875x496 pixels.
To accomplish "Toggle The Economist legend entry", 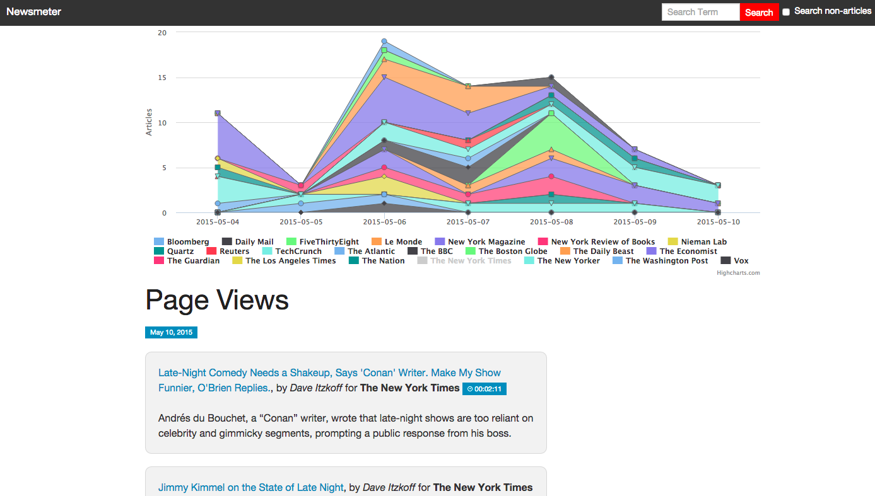I will [682, 251].
